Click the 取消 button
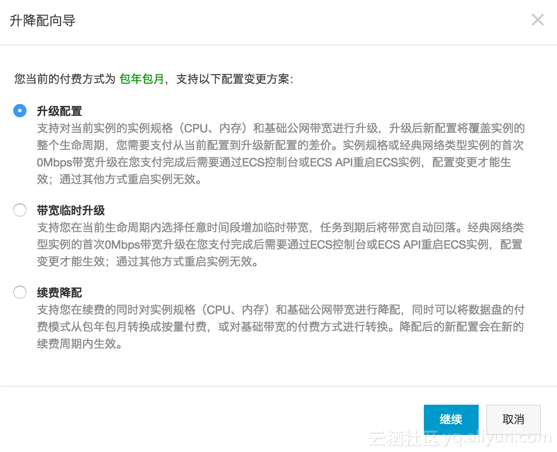Viewport: 557px width, 452px height. pyautogui.click(x=513, y=419)
